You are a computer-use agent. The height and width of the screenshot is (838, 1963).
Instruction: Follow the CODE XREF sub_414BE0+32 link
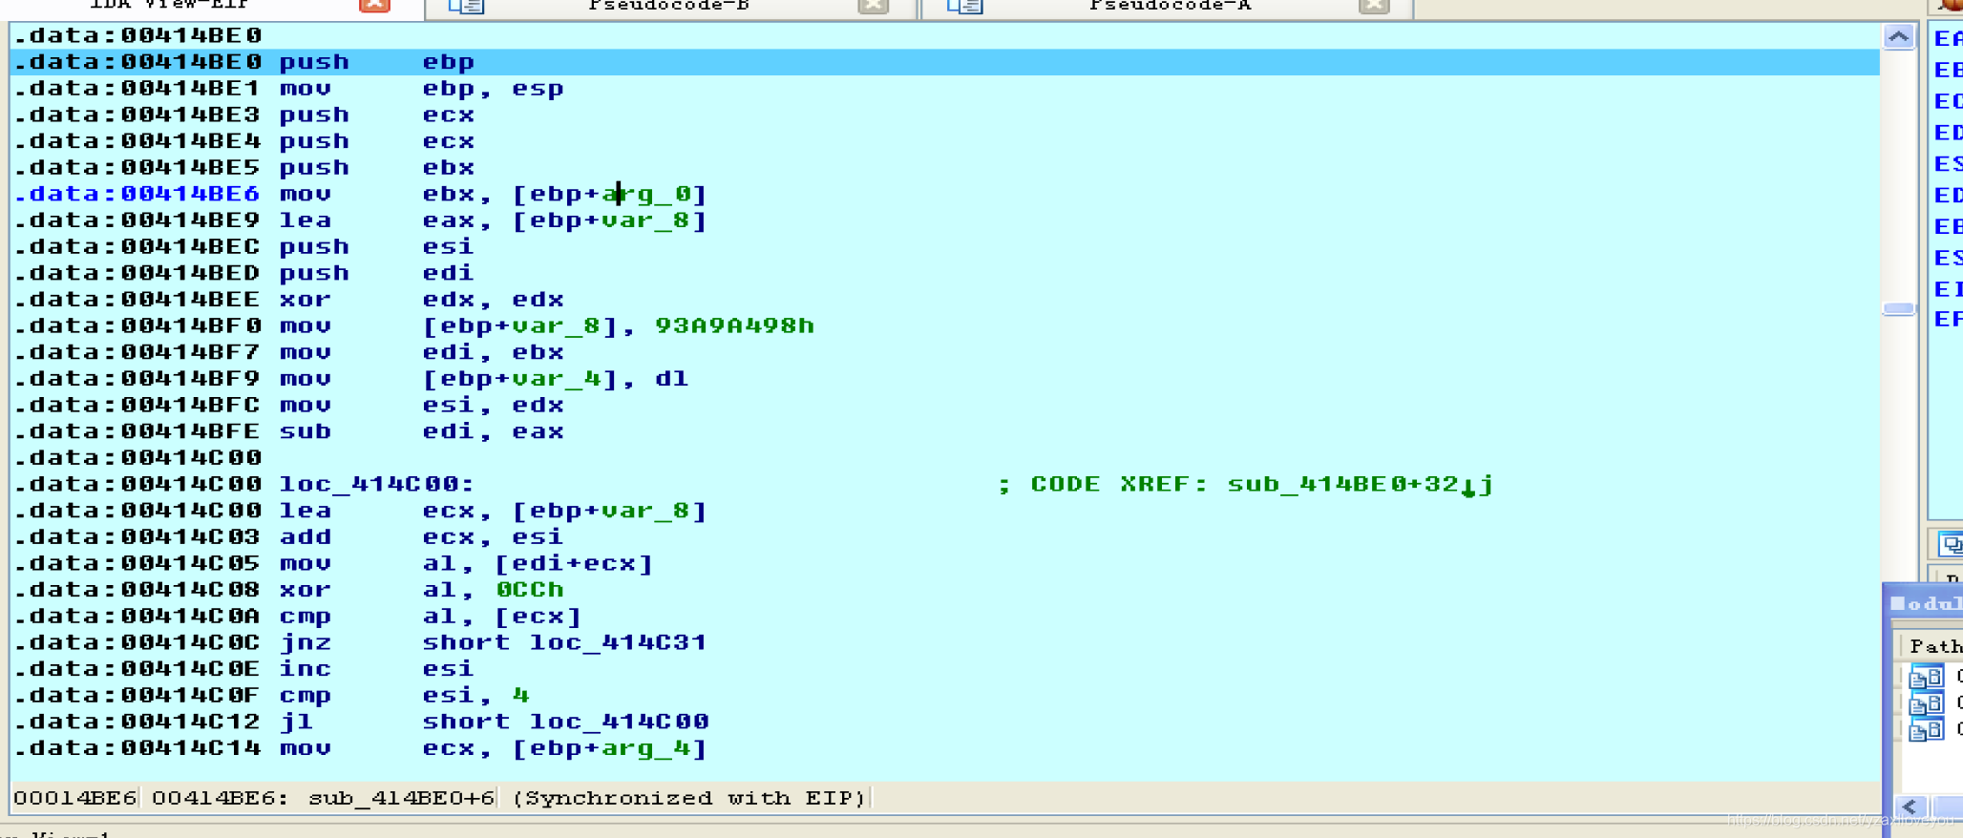point(1359,484)
